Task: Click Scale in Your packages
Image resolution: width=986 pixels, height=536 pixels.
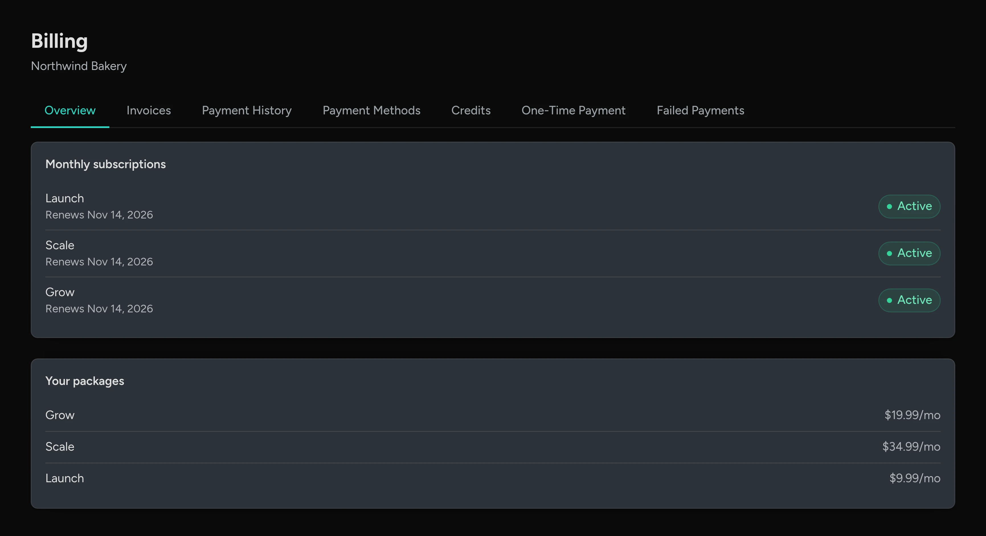Action: click(x=60, y=447)
